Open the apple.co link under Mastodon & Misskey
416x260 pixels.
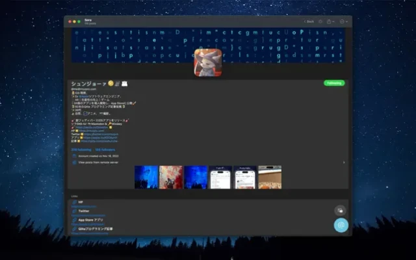[x=92, y=127]
